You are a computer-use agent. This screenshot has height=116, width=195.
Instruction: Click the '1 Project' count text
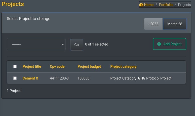click(x=14, y=91)
